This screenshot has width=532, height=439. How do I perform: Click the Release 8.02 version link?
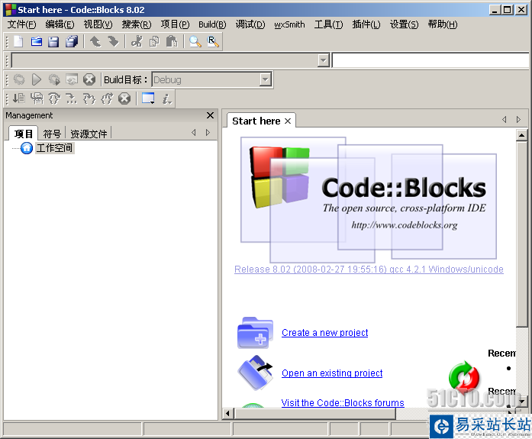coord(369,270)
